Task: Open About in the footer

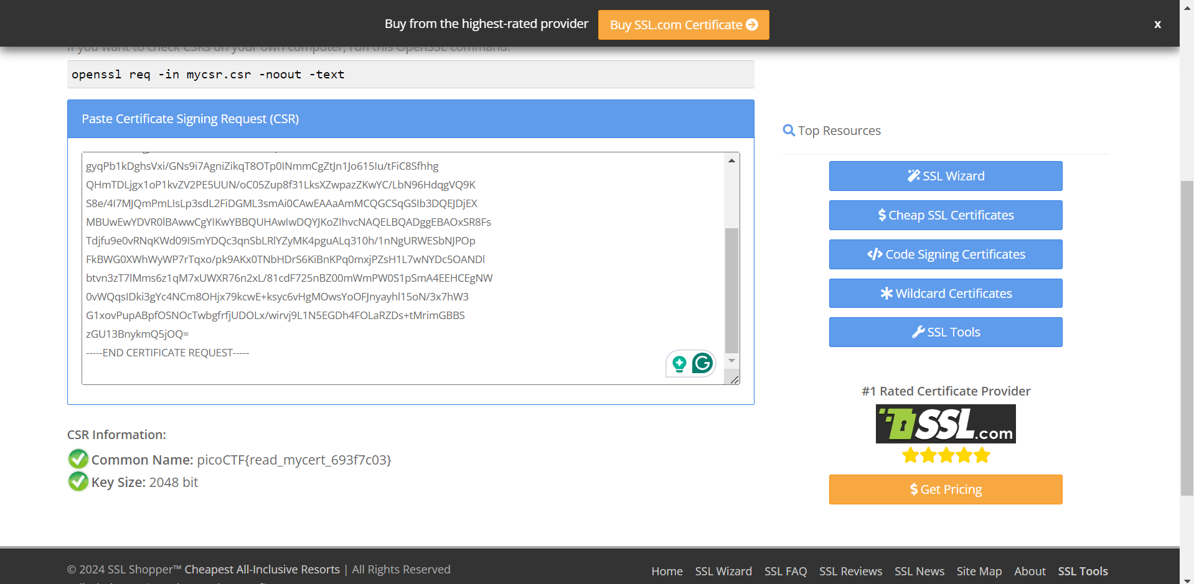Action: pyautogui.click(x=1030, y=571)
